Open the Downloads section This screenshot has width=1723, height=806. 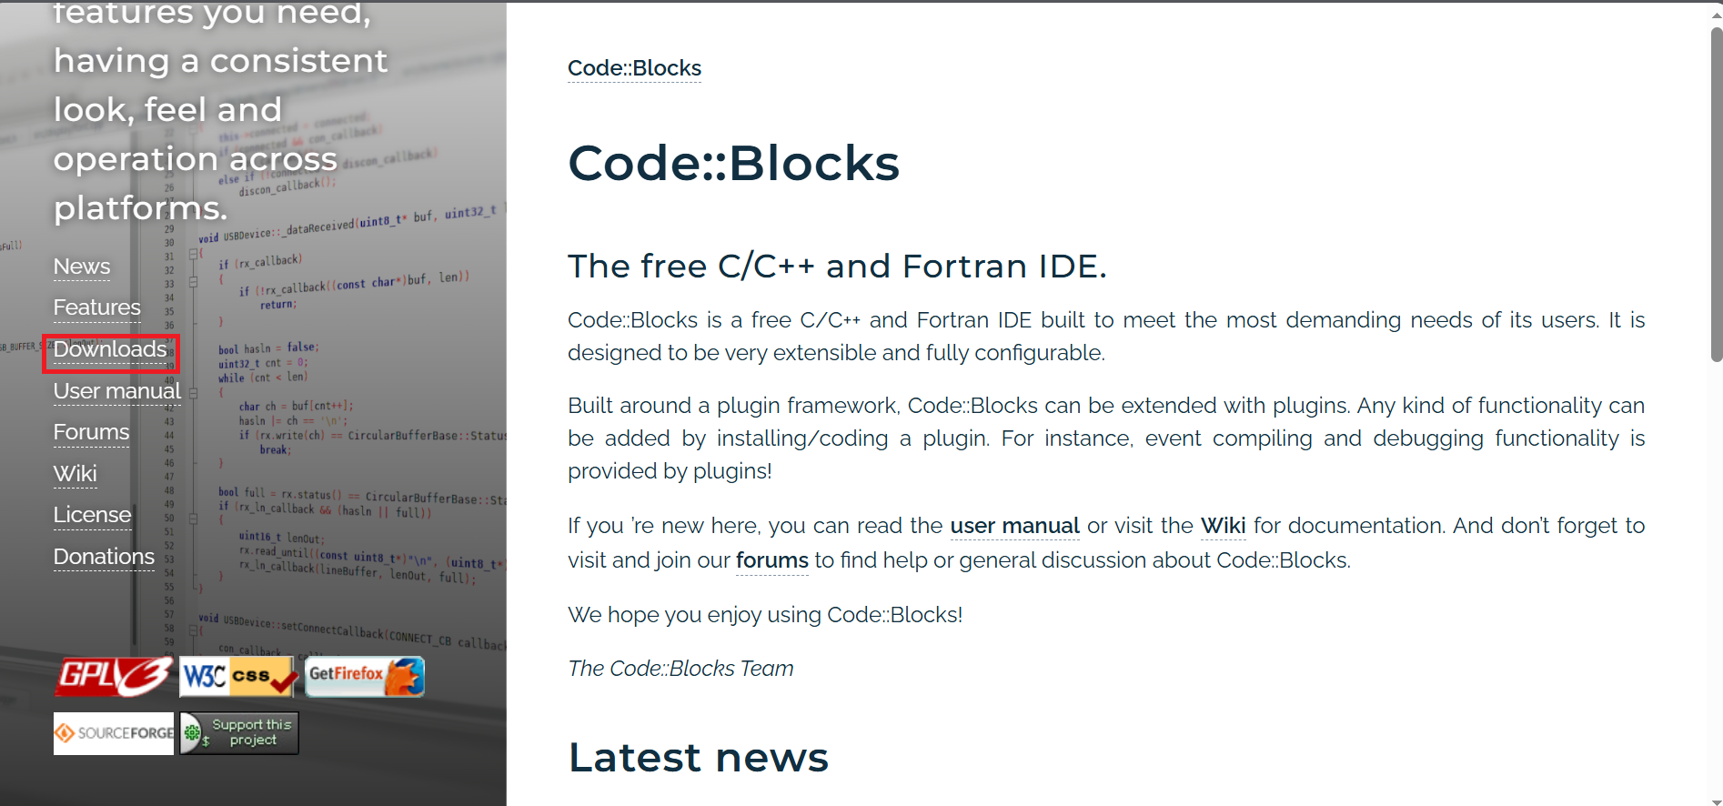(x=109, y=350)
